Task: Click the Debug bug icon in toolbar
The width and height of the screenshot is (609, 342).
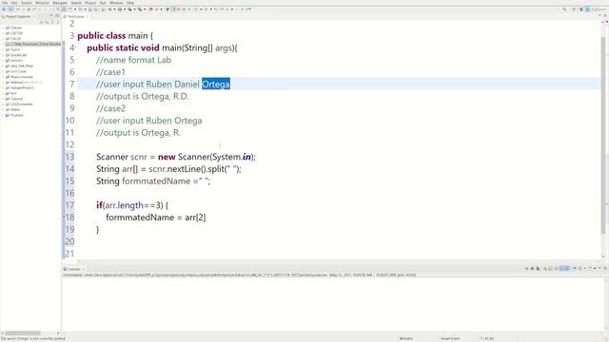Action: pos(110,9)
